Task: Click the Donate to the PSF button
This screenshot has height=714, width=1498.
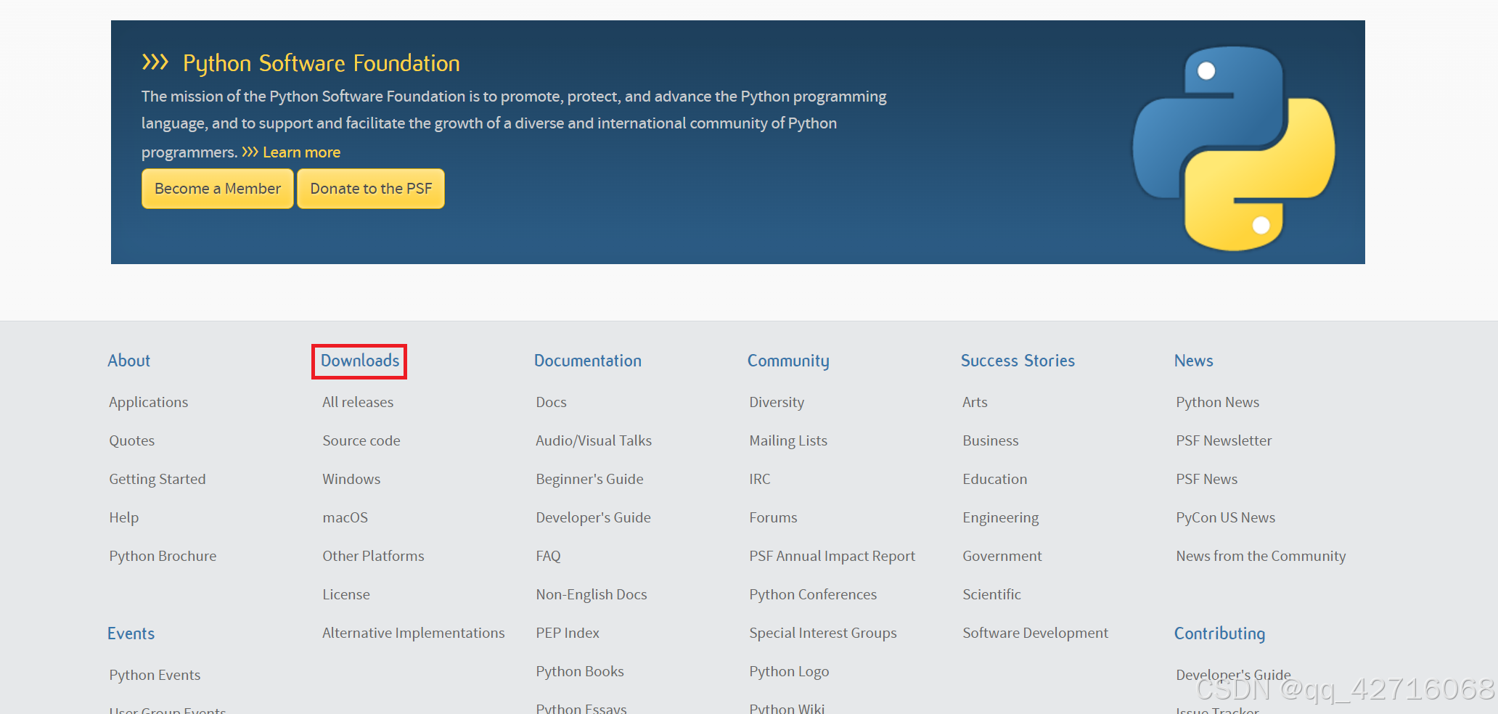Action: click(371, 189)
